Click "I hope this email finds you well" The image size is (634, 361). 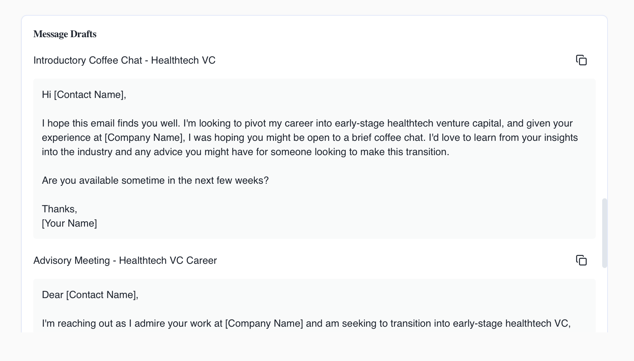(111, 123)
